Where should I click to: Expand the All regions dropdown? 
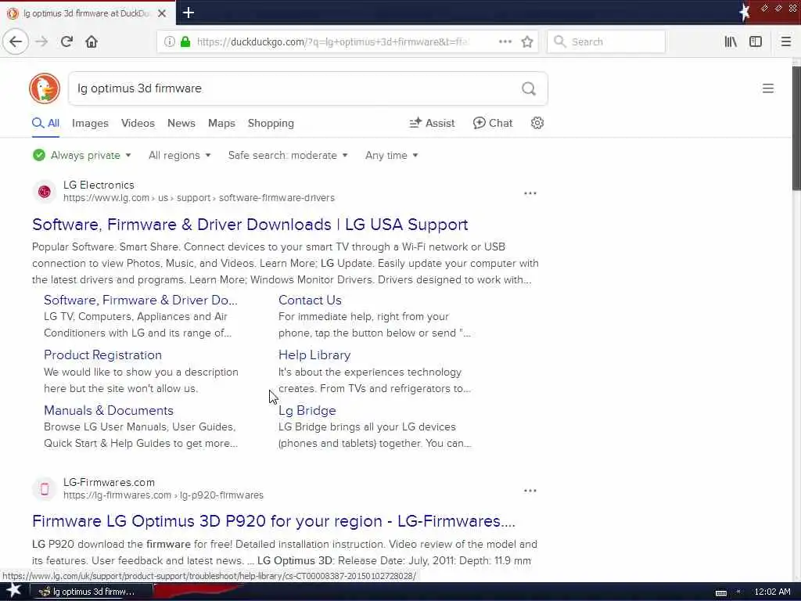[179, 155]
